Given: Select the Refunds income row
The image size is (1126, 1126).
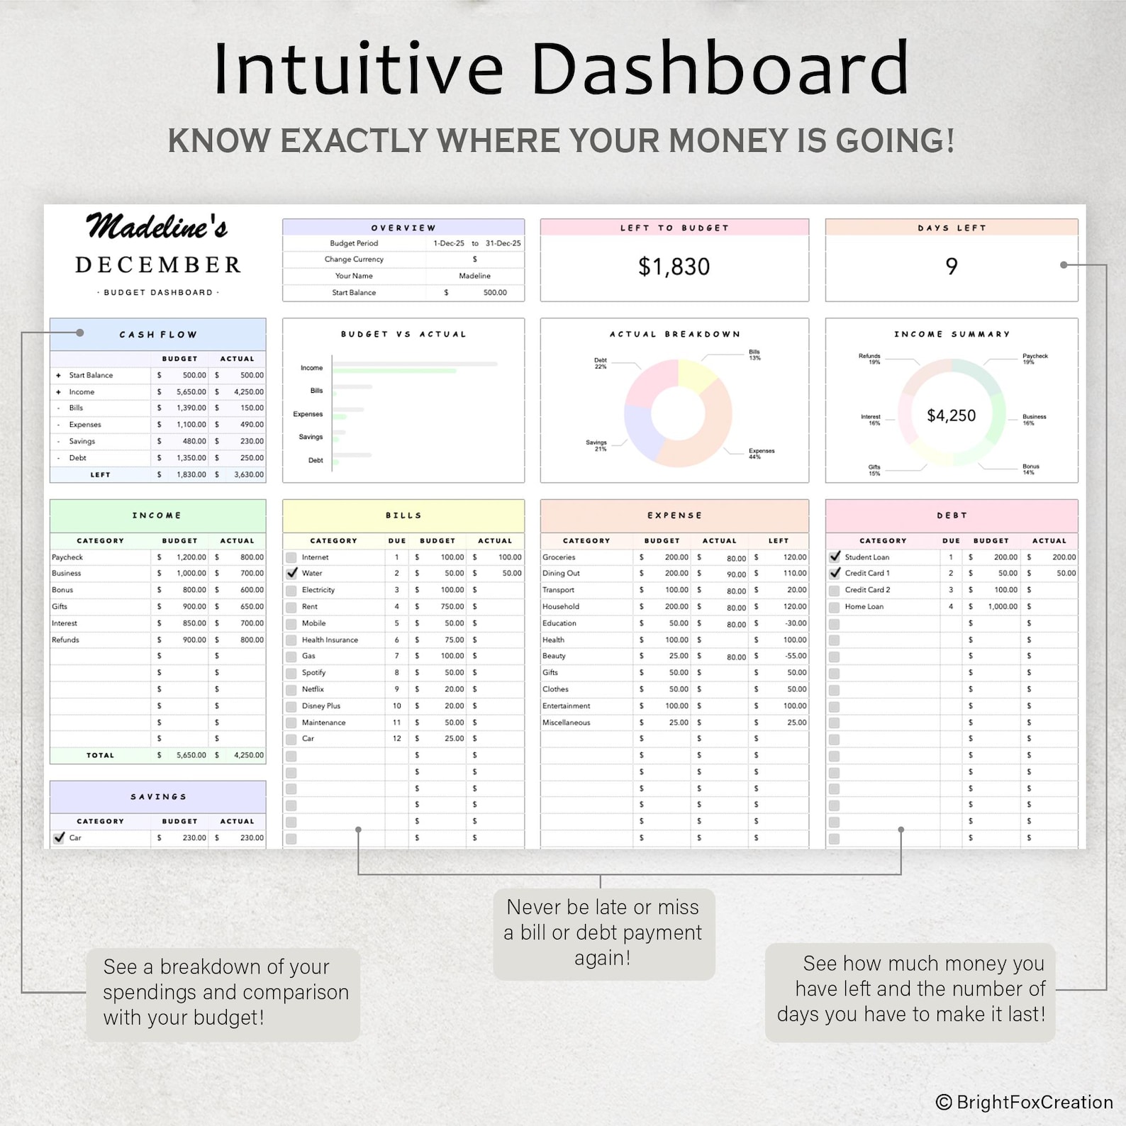Looking at the screenshot, I should pyautogui.click(x=158, y=640).
